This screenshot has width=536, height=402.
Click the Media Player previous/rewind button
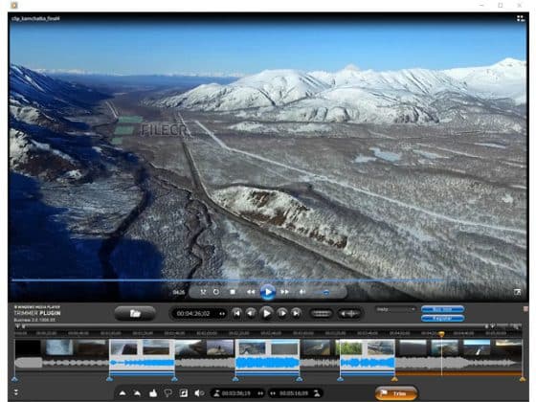coord(251,292)
